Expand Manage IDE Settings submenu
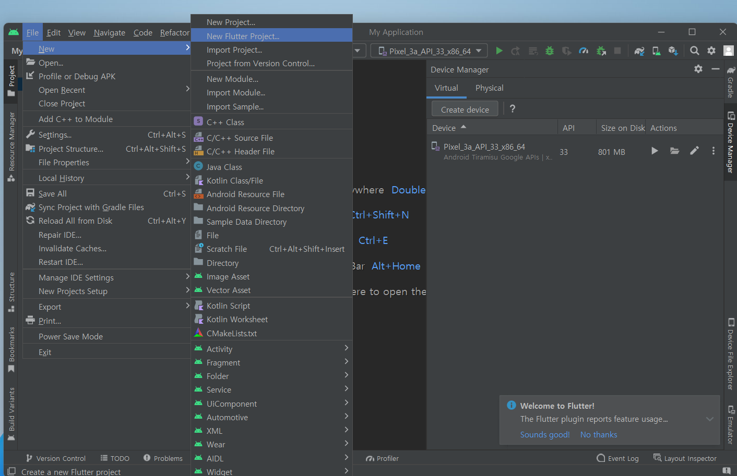The width and height of the screenshot is (737, 476). point(106,277)
